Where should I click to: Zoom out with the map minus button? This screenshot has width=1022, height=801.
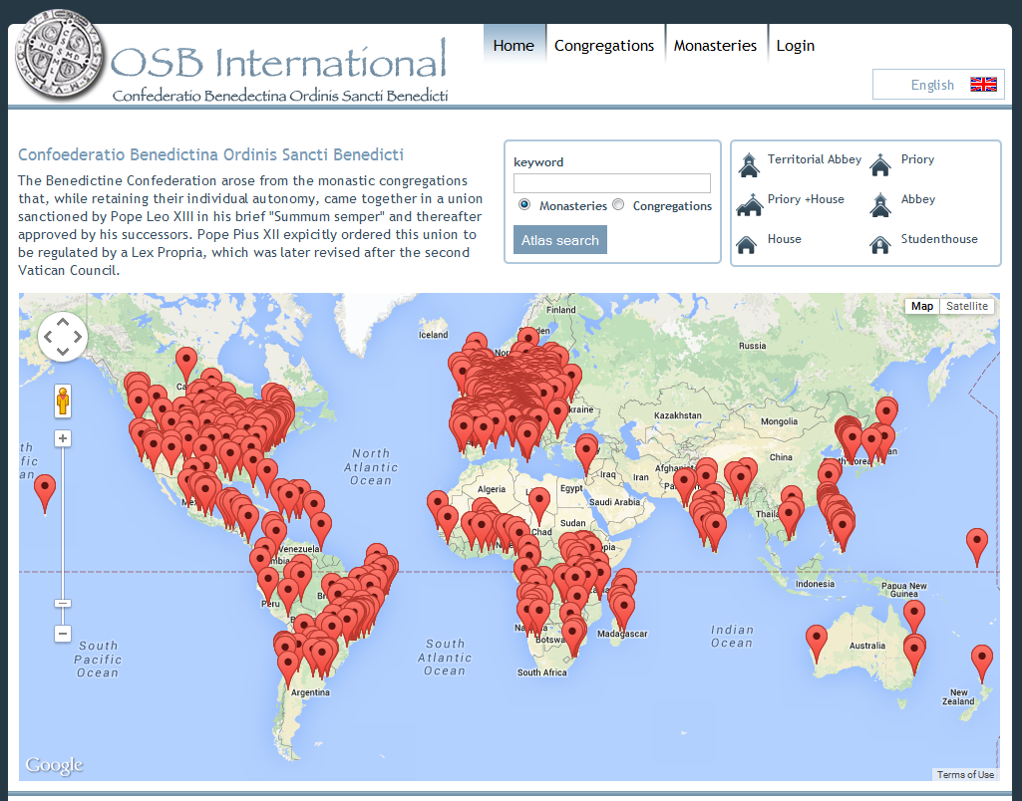63,633
